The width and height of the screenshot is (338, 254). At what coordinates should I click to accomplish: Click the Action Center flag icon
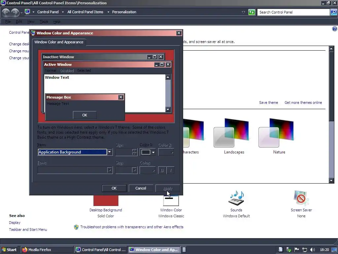click(297, 249)
